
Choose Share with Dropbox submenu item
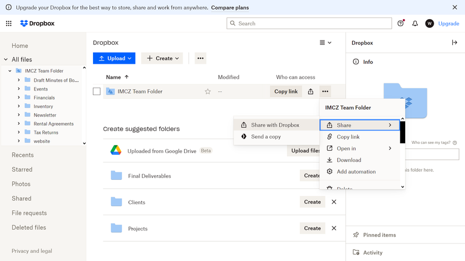[274, 125]
